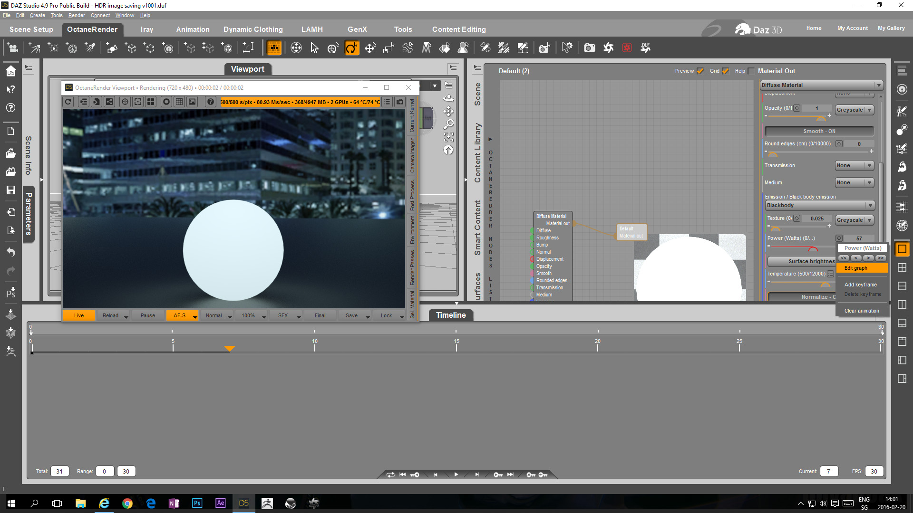913x513 pixels.
Task: Click the camera snapshot icon in Octane viewport toolbar
Action: (400, 102)
